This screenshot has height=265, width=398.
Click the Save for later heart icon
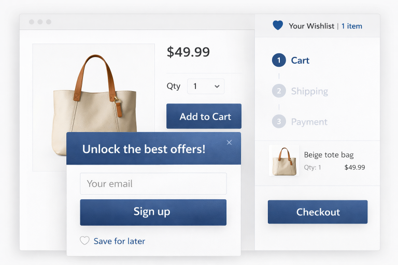pyautogui.click(x=84, y=241)
